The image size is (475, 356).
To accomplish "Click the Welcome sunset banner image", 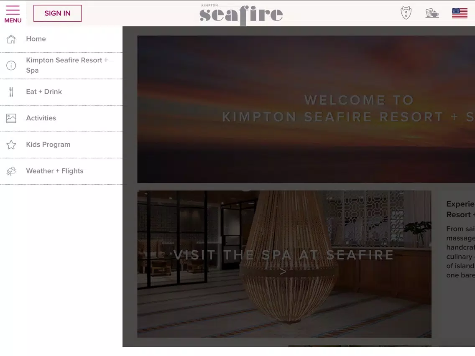I will (306, 109).
